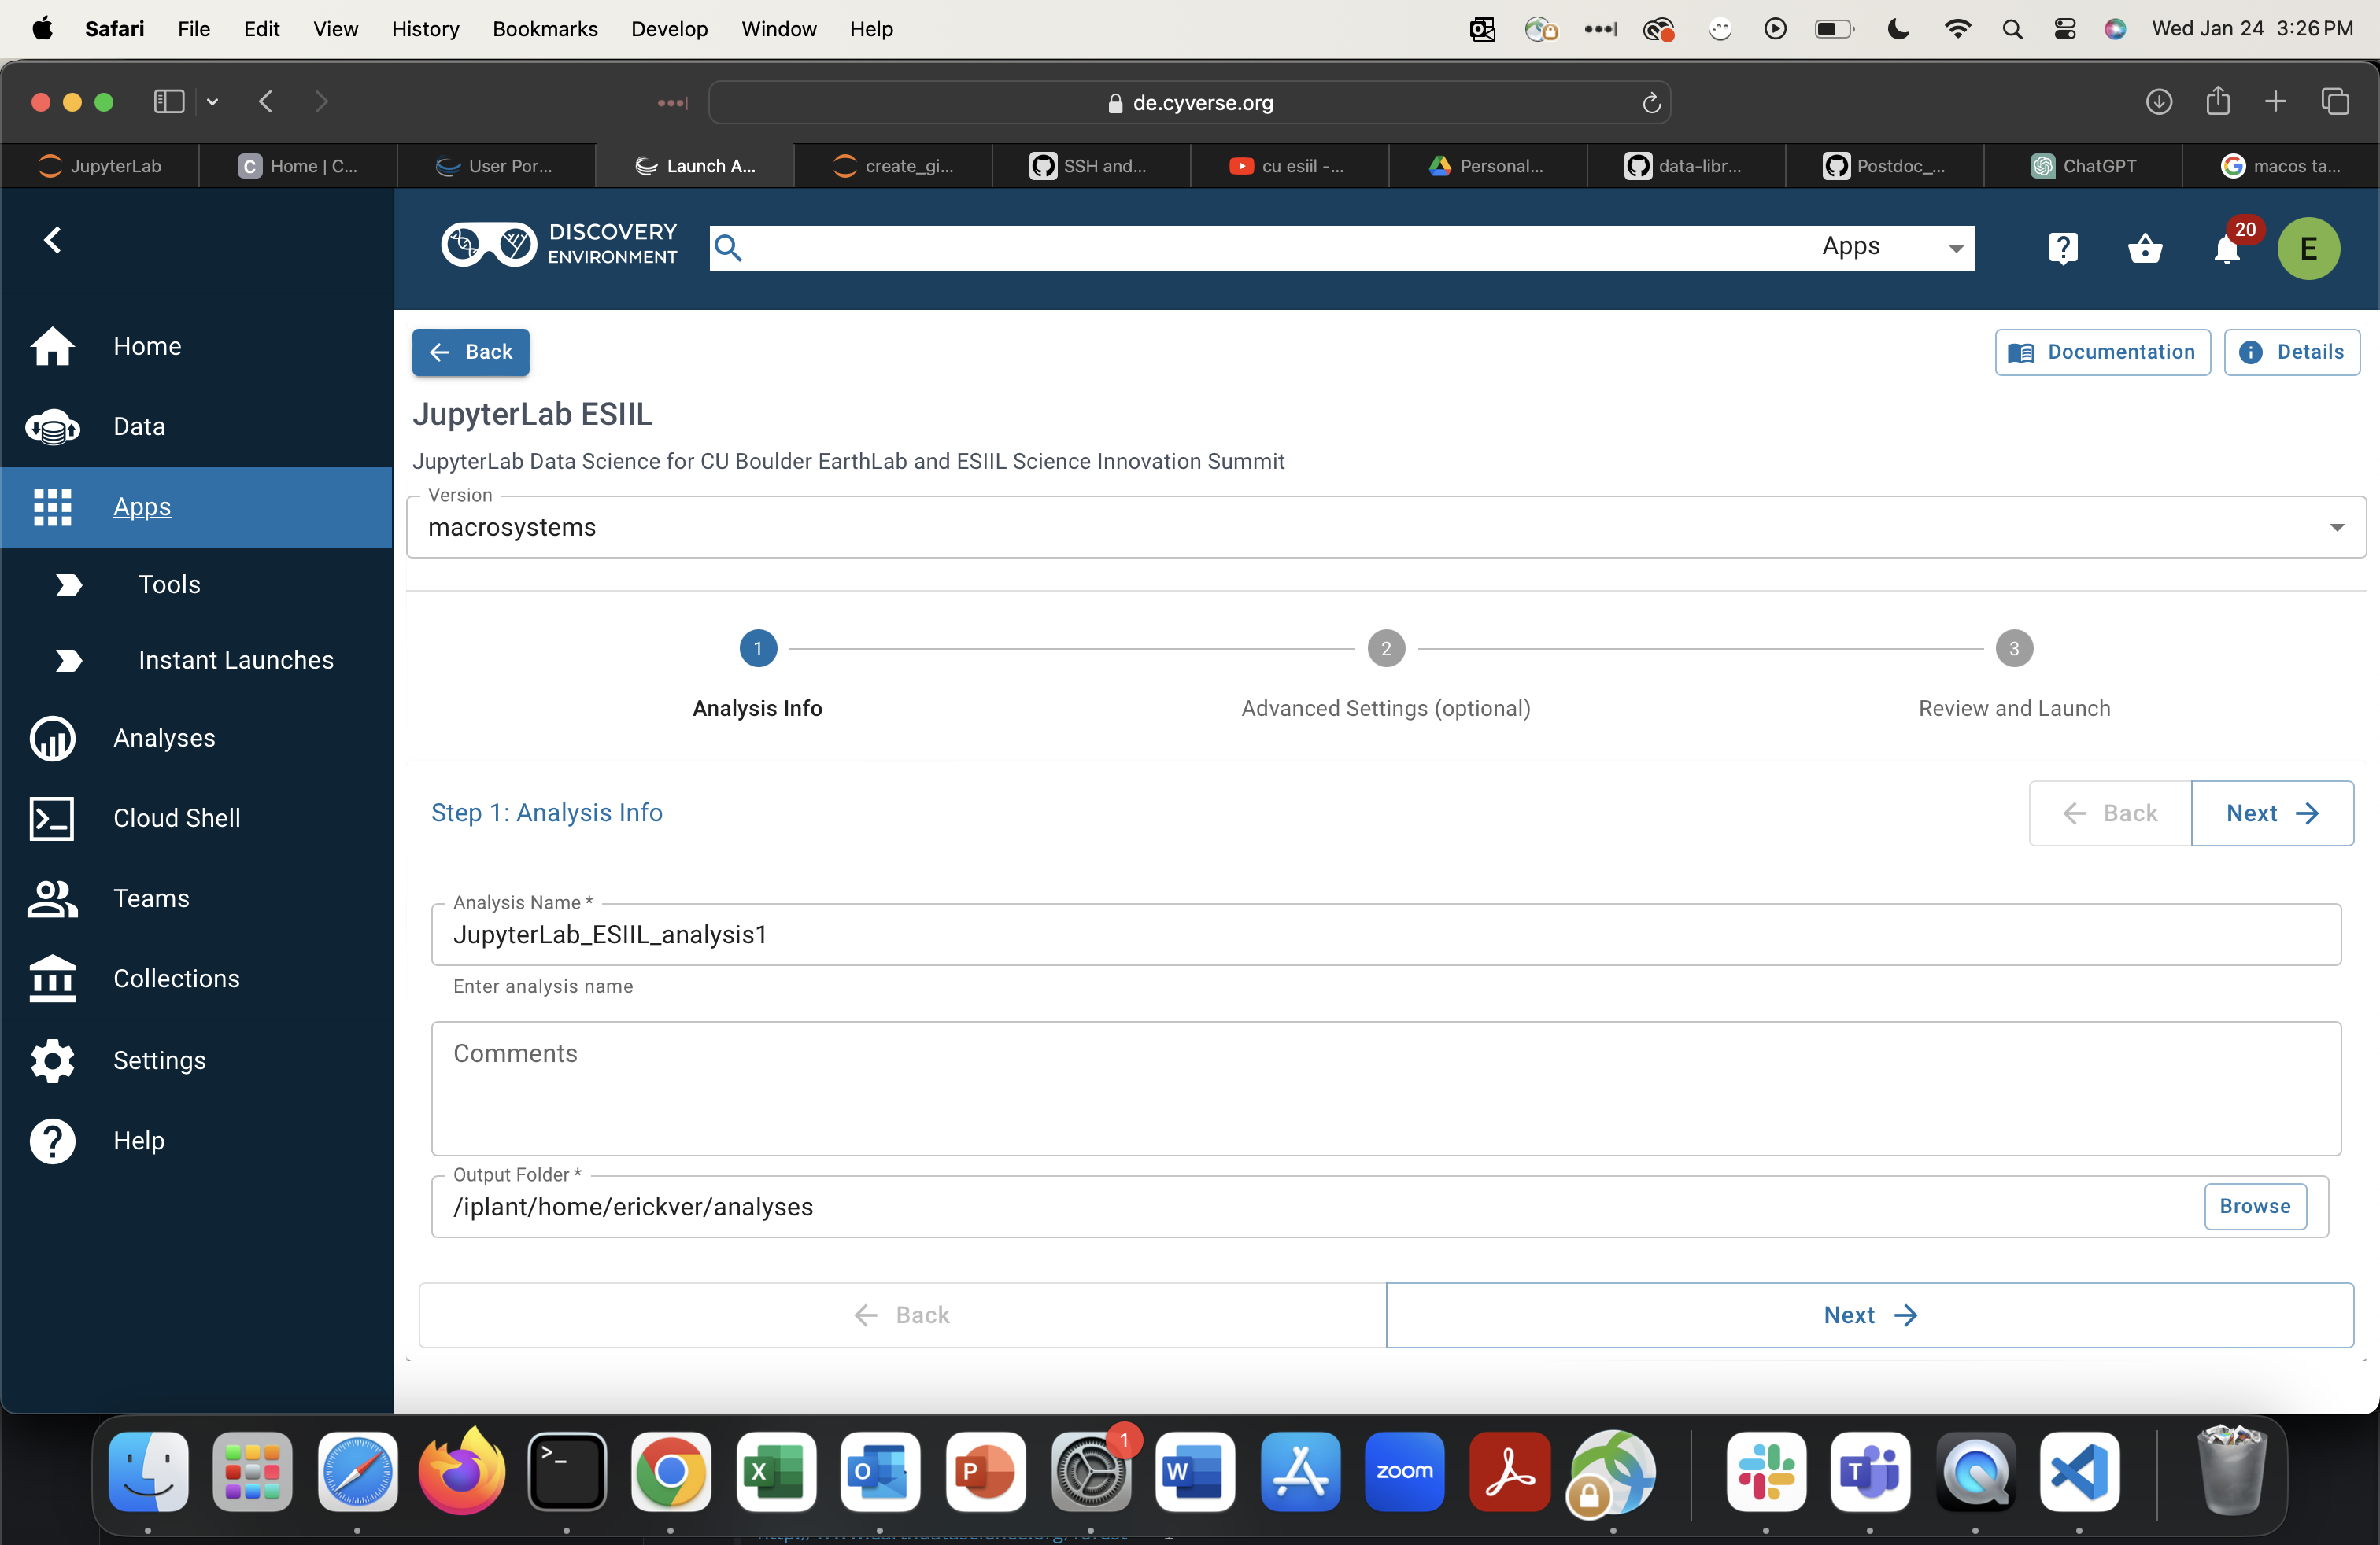The width and height of the screenshot is (2380, 1545).
Task: Open the Documentation for JupyterLab ESIIL
Action: (2101, 352)
